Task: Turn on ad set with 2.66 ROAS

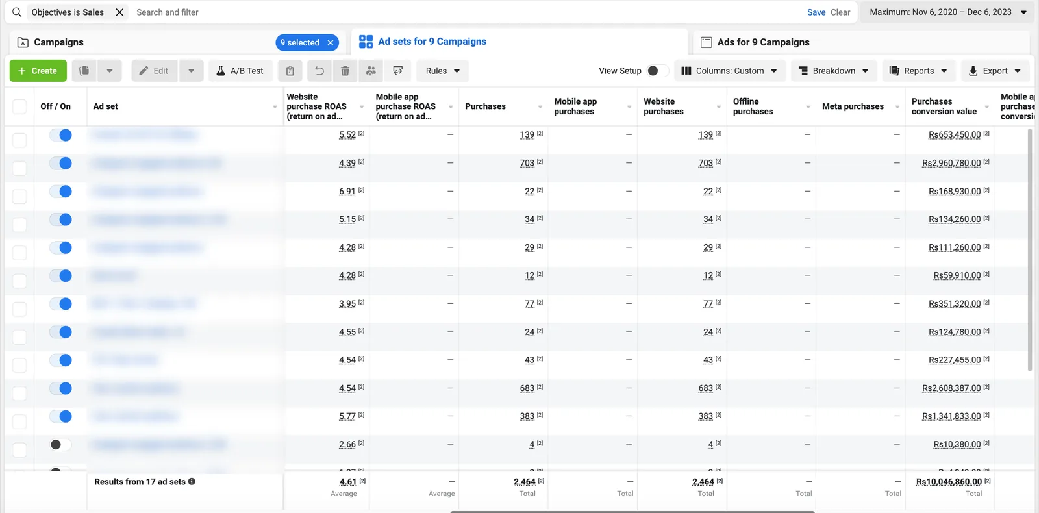Action: (x=60, y=444)
